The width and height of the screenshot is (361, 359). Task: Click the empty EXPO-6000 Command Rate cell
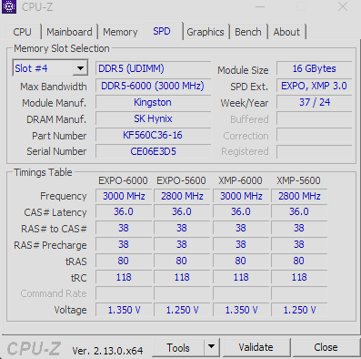pyautogui.click(x=124, y=293)
